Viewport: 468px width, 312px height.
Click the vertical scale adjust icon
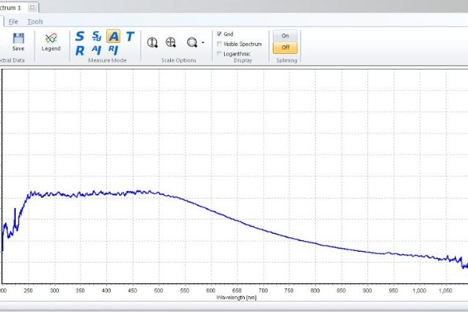(152, 42)
